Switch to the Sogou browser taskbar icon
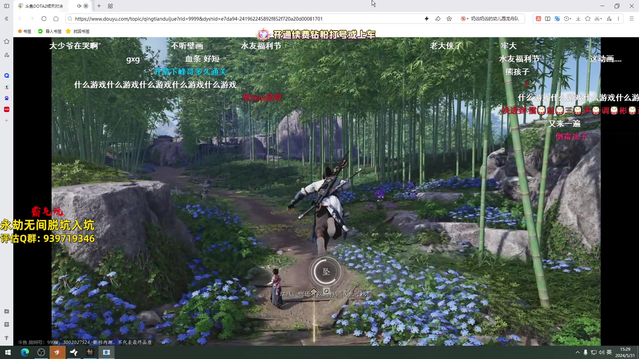 58,352
